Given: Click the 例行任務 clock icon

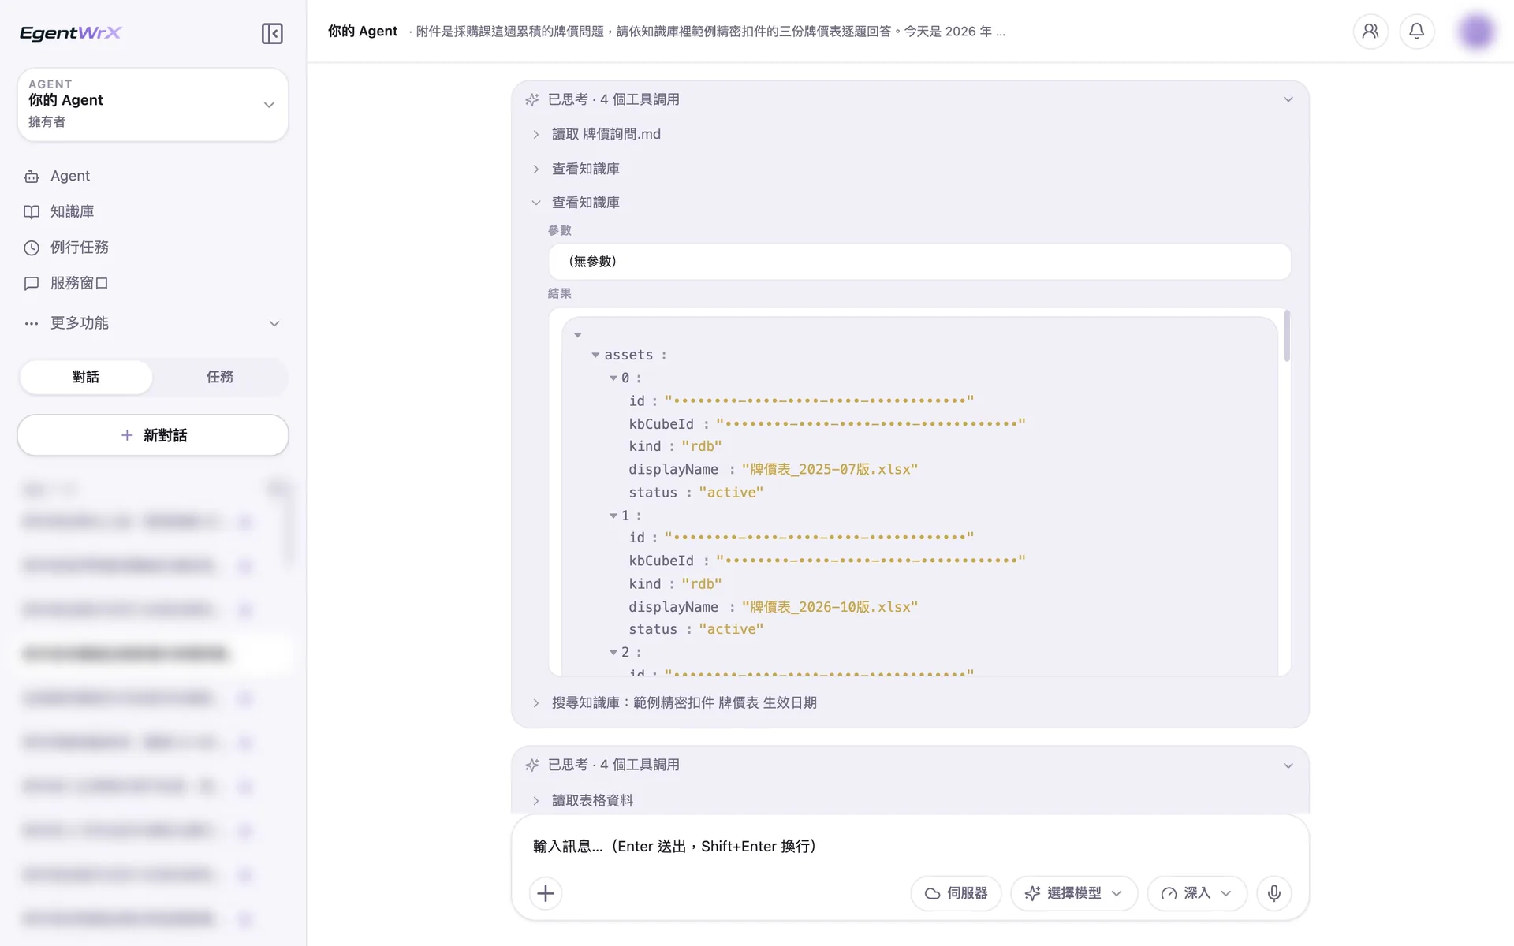Looking at the screenshot, I should pyautogui.click(x=32, y=248).
